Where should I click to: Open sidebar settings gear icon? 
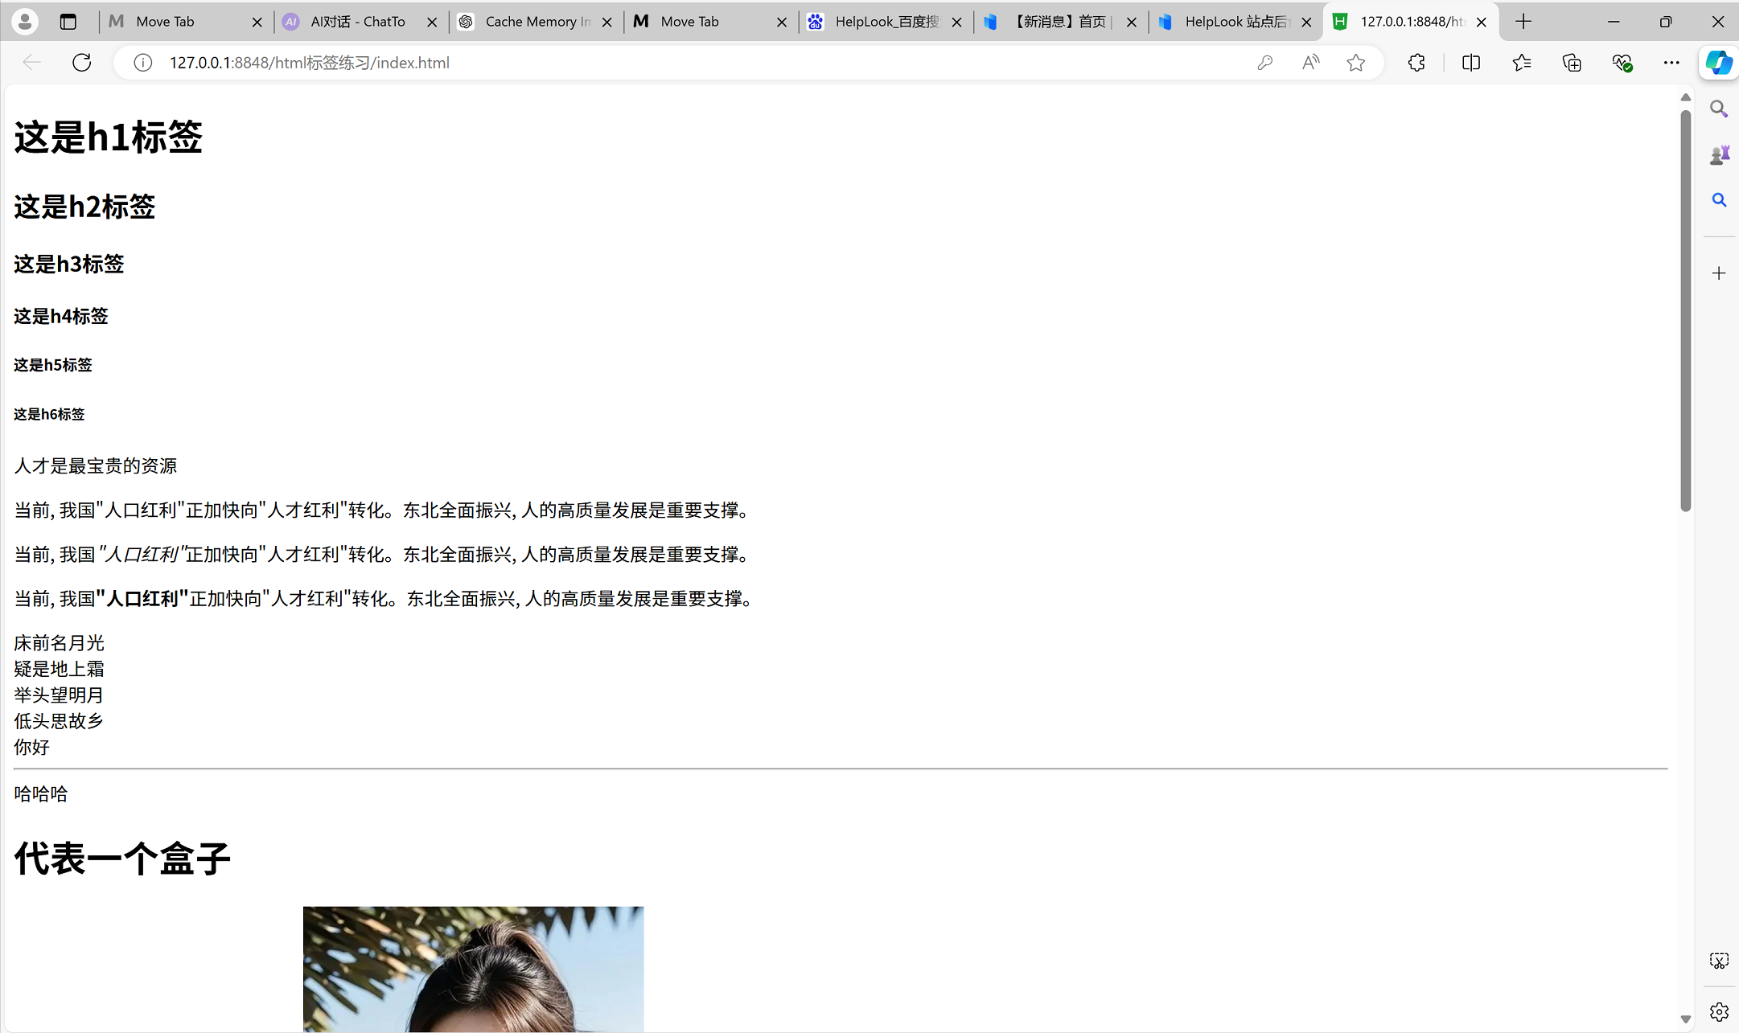point(1719,1011)
